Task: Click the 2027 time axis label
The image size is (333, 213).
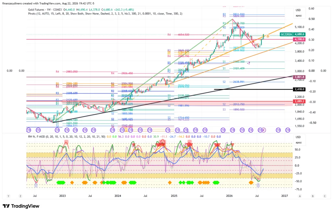Action: coord(285,196)
